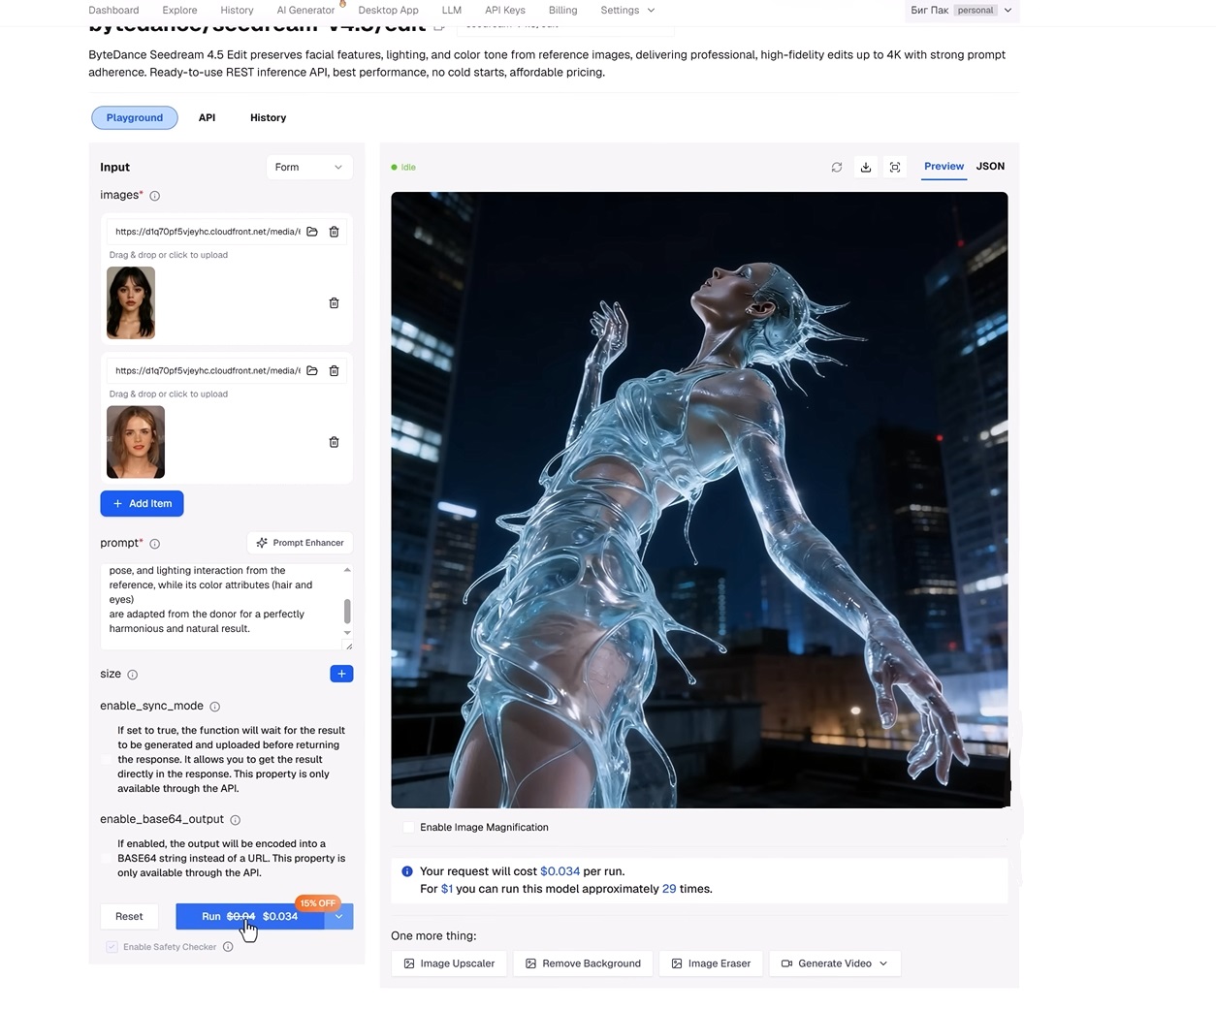Click the Image Eraser button
This screenshot has width=1216, height=1010.
[x=711, y=963]
